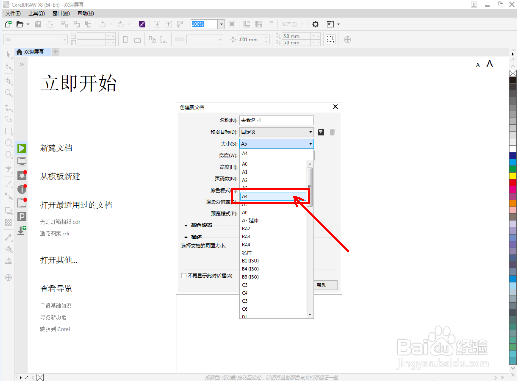The height and width of the screenshot is (381, 517).
Task: Click the Import toolbar icon
Action: coord(157,24)
